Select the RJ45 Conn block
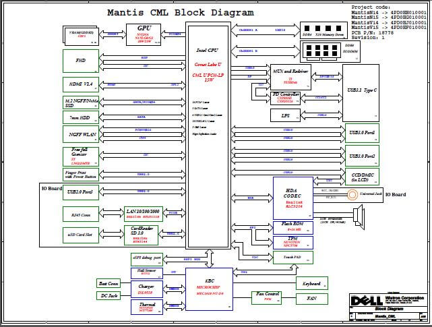432x327 pixels. tap(81, 214)
